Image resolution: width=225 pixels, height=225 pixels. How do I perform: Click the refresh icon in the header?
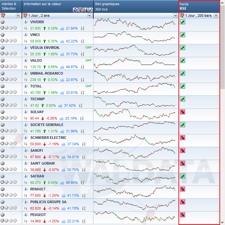(75, 10)
